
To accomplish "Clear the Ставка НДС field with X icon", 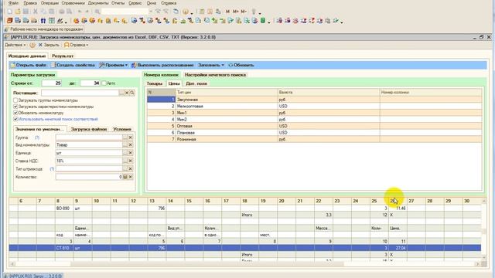I will pos(131,161).
